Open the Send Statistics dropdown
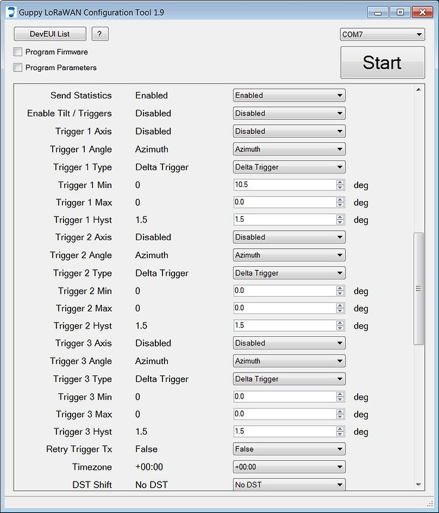439x513 pixels. (x=289, y=95)
